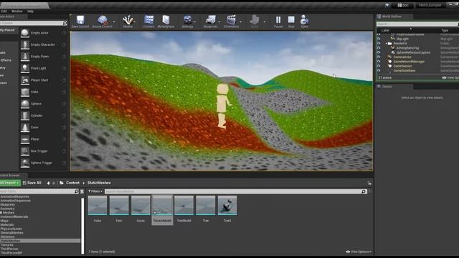
Task: Toggle visibility of GameSession actor
Action: tap(379, 66)
